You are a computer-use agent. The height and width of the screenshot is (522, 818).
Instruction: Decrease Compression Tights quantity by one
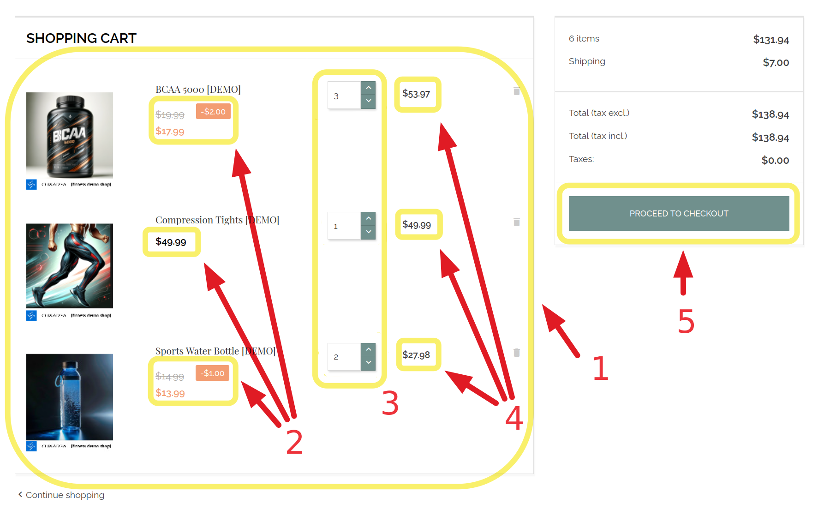pos(368,232)
